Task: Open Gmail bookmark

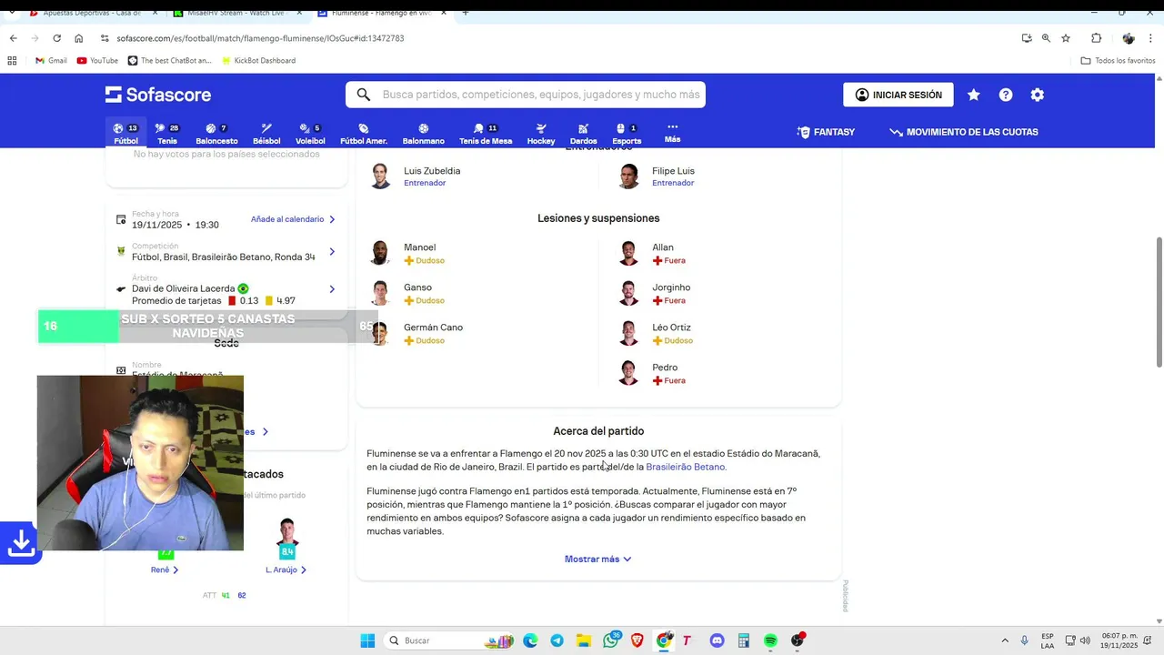Action: [x=51, y=61]
